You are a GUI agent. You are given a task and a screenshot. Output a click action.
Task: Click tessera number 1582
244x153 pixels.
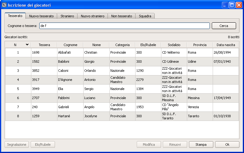[x=36, y=62]
